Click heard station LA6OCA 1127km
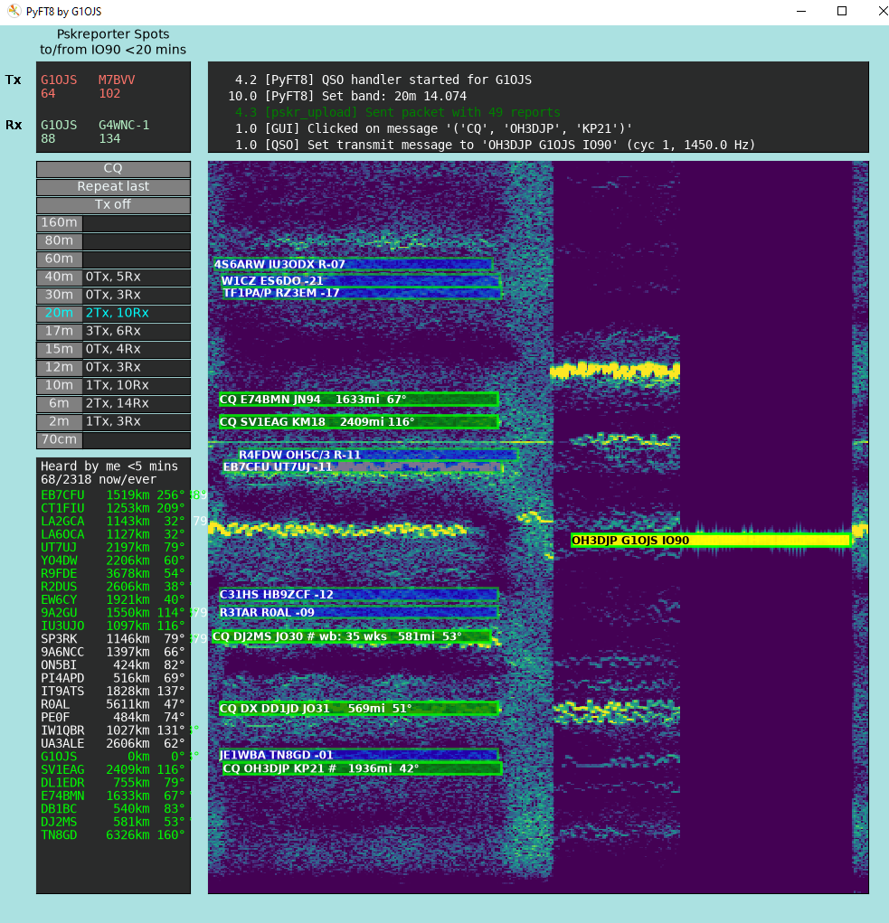This screenshot has height=923, width=889. point(112,534)
